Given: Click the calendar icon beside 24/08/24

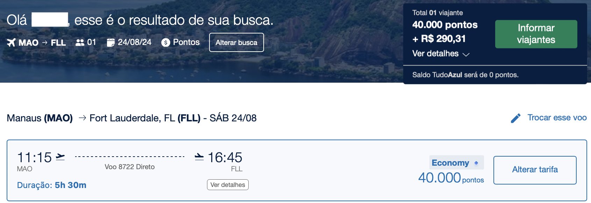Looking at the screenshot, I should pyautogui.click(x=111, y=43).
